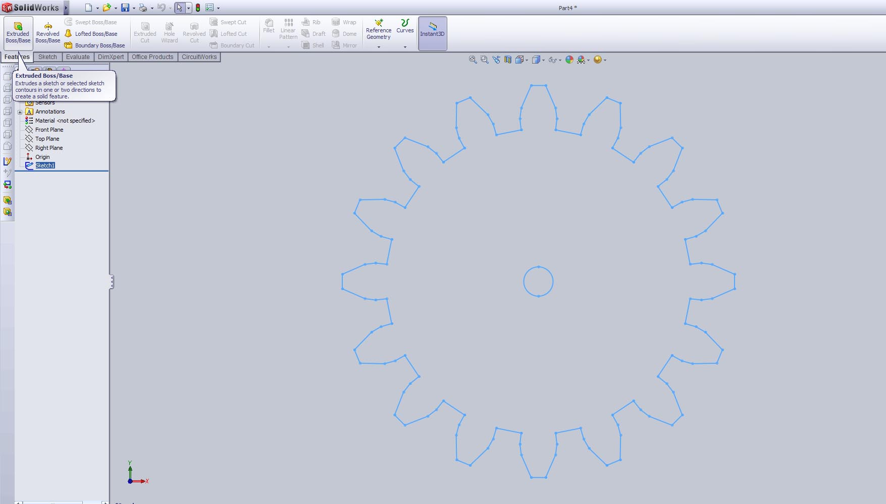Image resolution: width=886 pixels, height=504 pixels.
Task: Click the Swept Boss/Base command
Action: tap(91, 22)
